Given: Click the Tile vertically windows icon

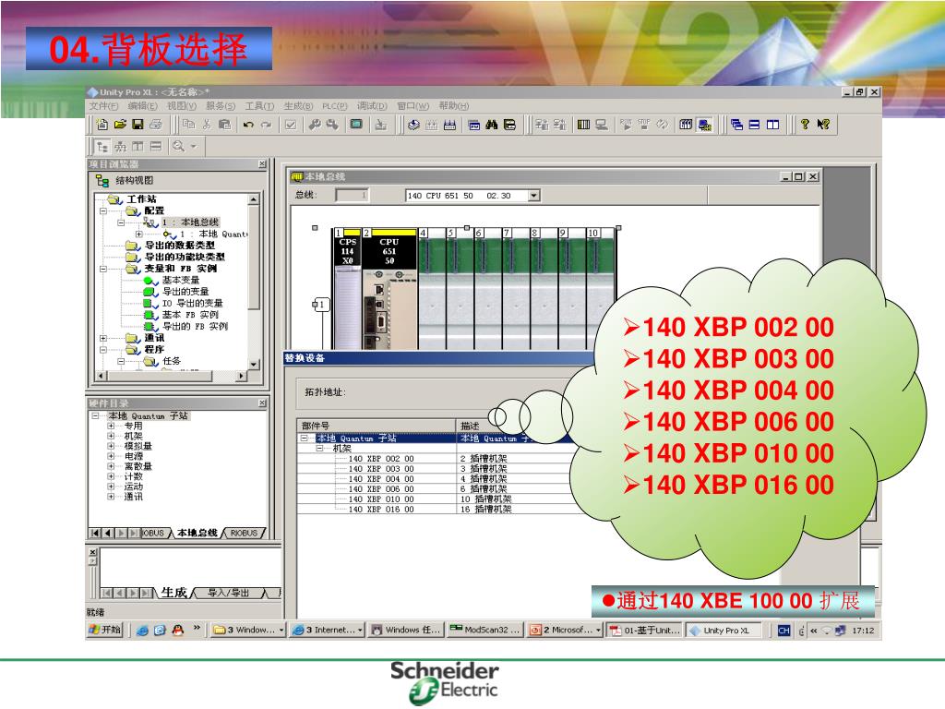Looking at the screenshot, I should tap(772, 125).
